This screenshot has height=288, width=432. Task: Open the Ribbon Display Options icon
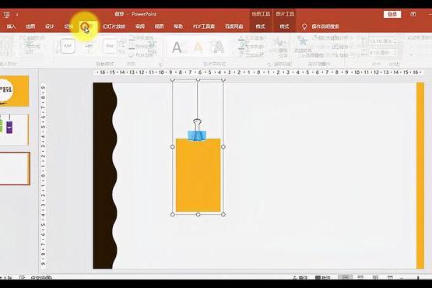[413, 14]
